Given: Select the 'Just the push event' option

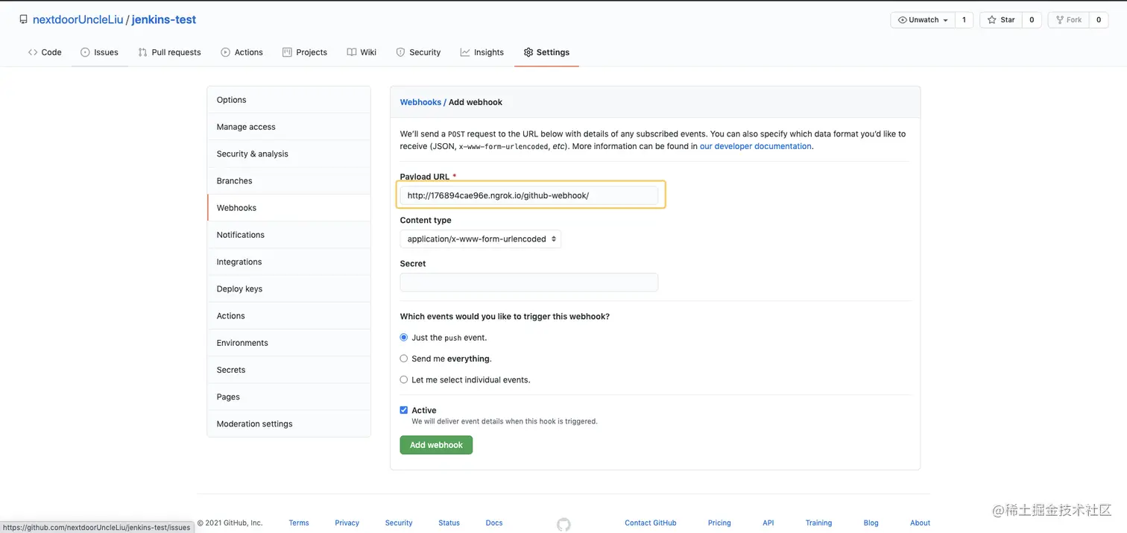Looking at the screenshot, I should [404, 338].
